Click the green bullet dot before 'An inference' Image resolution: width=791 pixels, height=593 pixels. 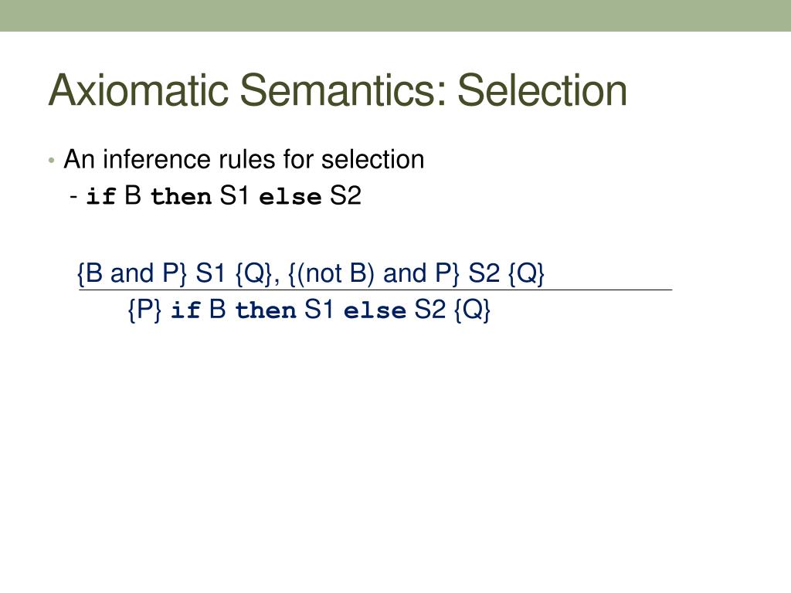point(52,161)
